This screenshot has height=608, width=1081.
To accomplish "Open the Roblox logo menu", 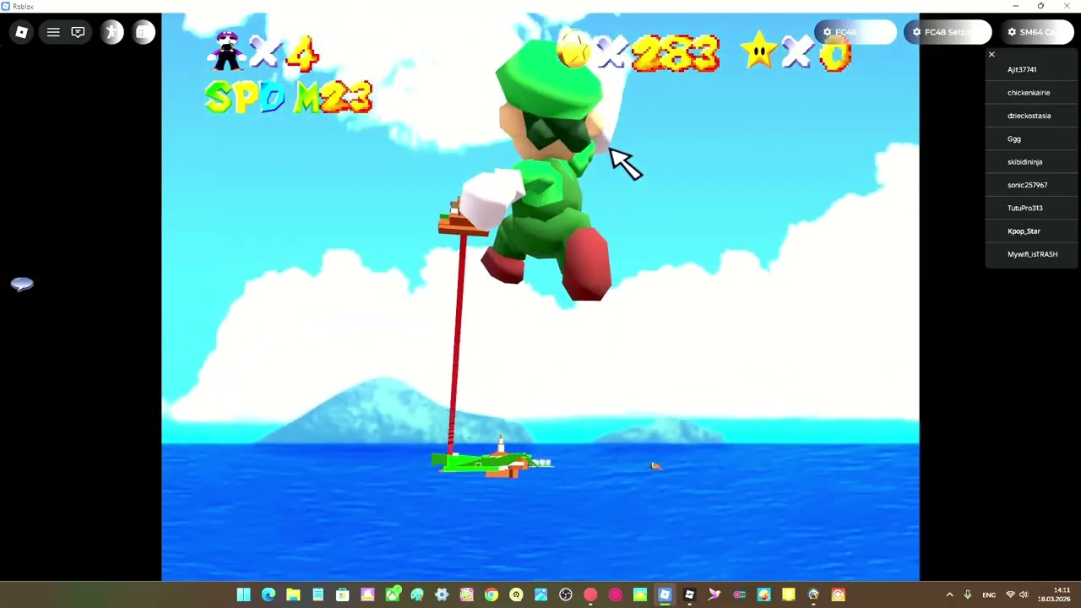I will 22,32.
